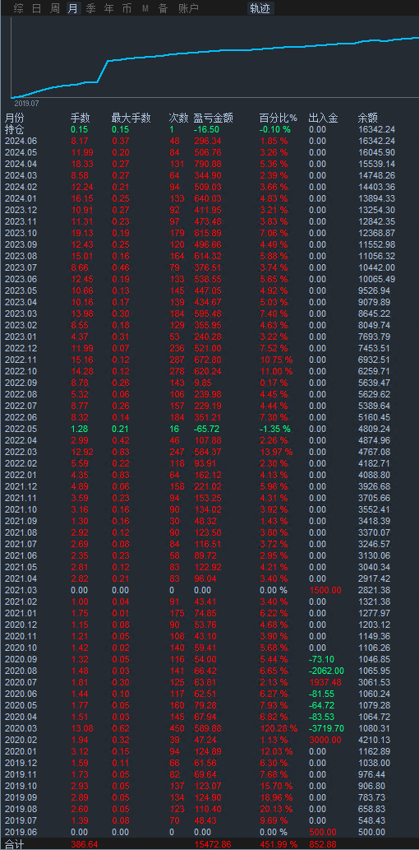Screen dimensions: 419x850
Task: Open the M tab
Action: tap(145, 8)
